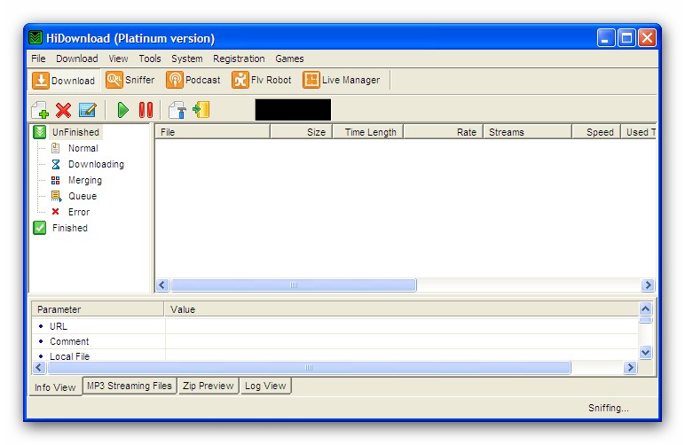Click the Value column header
Screen dimensions: 685x445
coord(401,309)
